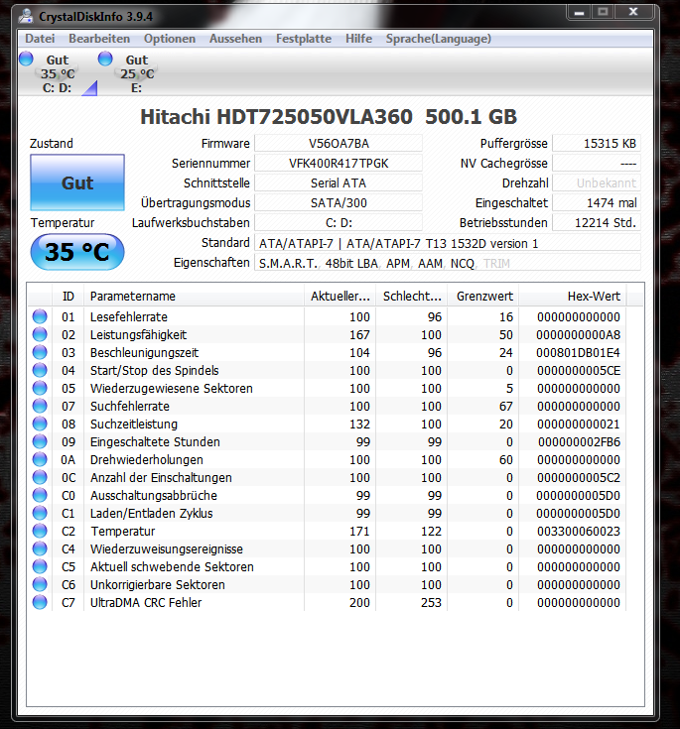This screenshot has width=680, height=729.
Task: Click status orb for Eingeschaltete Stunden row
Action: click(x=40, y=441)
